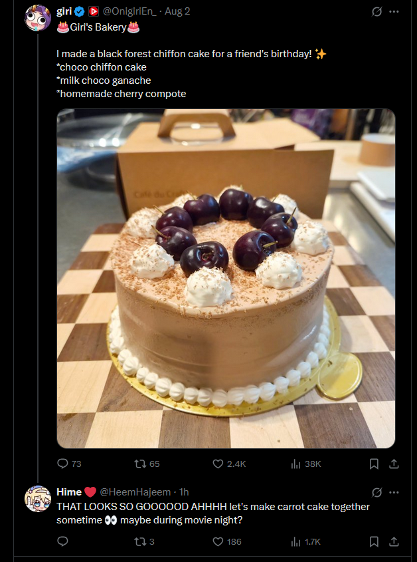Open more options on Hime's reply

point(394,492)
